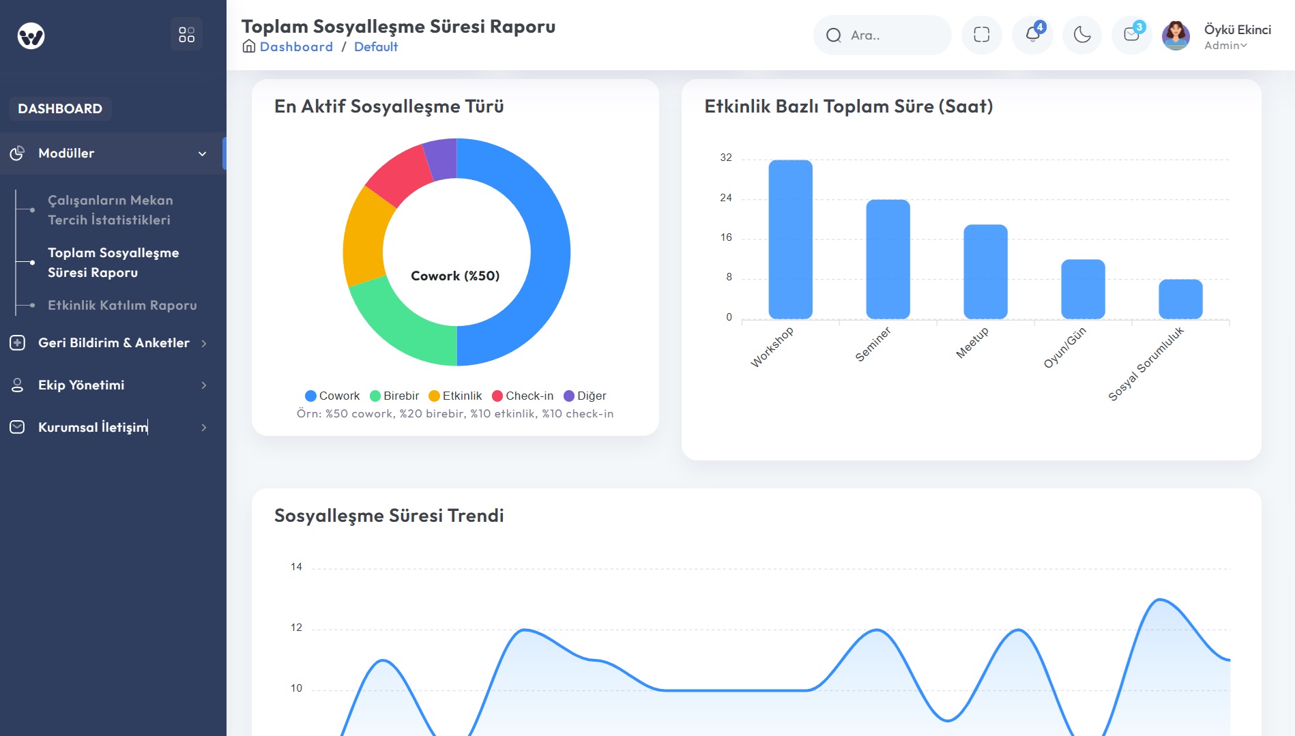Collapse the Modüller menu chevron
This screenshot has height=736, width=1295.
tap(202, 153)
